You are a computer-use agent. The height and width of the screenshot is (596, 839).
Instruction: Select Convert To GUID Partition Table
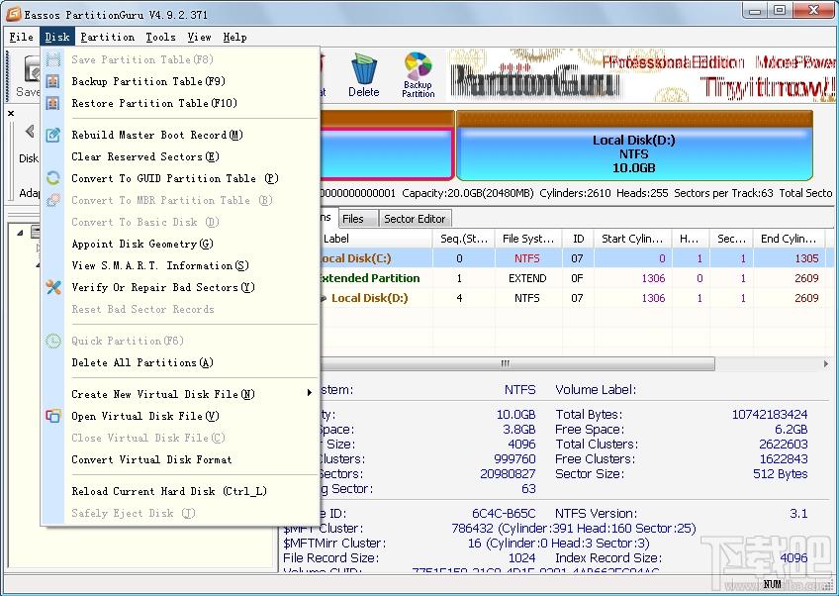[x=180, y=178]
